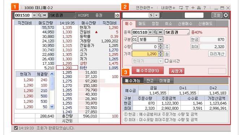This screenshot has width=242, height=135.
Task: Toggle the status bar message checkbox
Action: [x=16, y=128]
